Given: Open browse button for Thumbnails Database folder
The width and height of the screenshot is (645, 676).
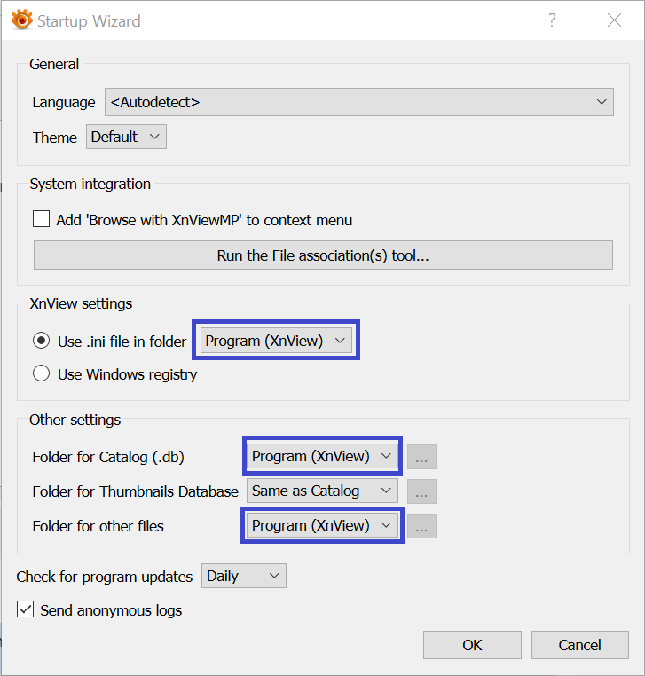Looking at the screenshot, I should pyautogui.click(x=421, y=491).
